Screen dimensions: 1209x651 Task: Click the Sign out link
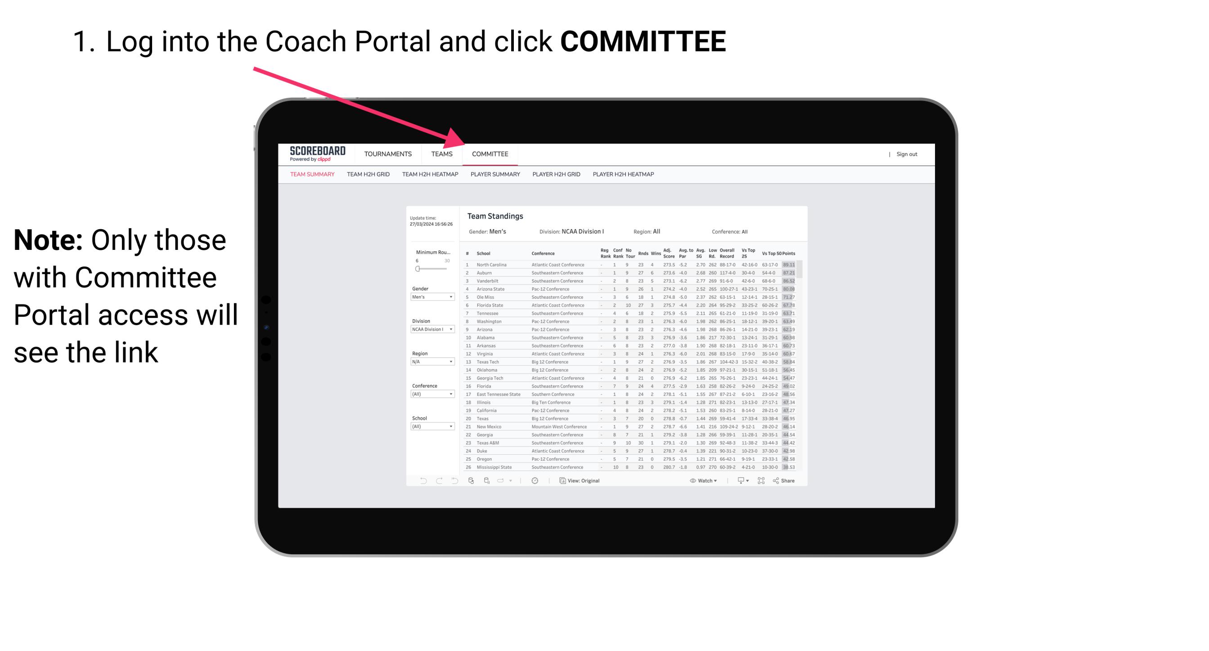click(905, 154)
